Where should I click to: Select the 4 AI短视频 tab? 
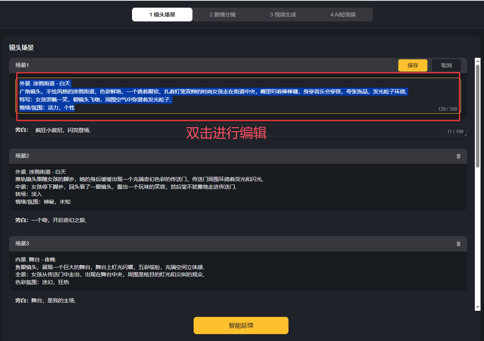343,15
